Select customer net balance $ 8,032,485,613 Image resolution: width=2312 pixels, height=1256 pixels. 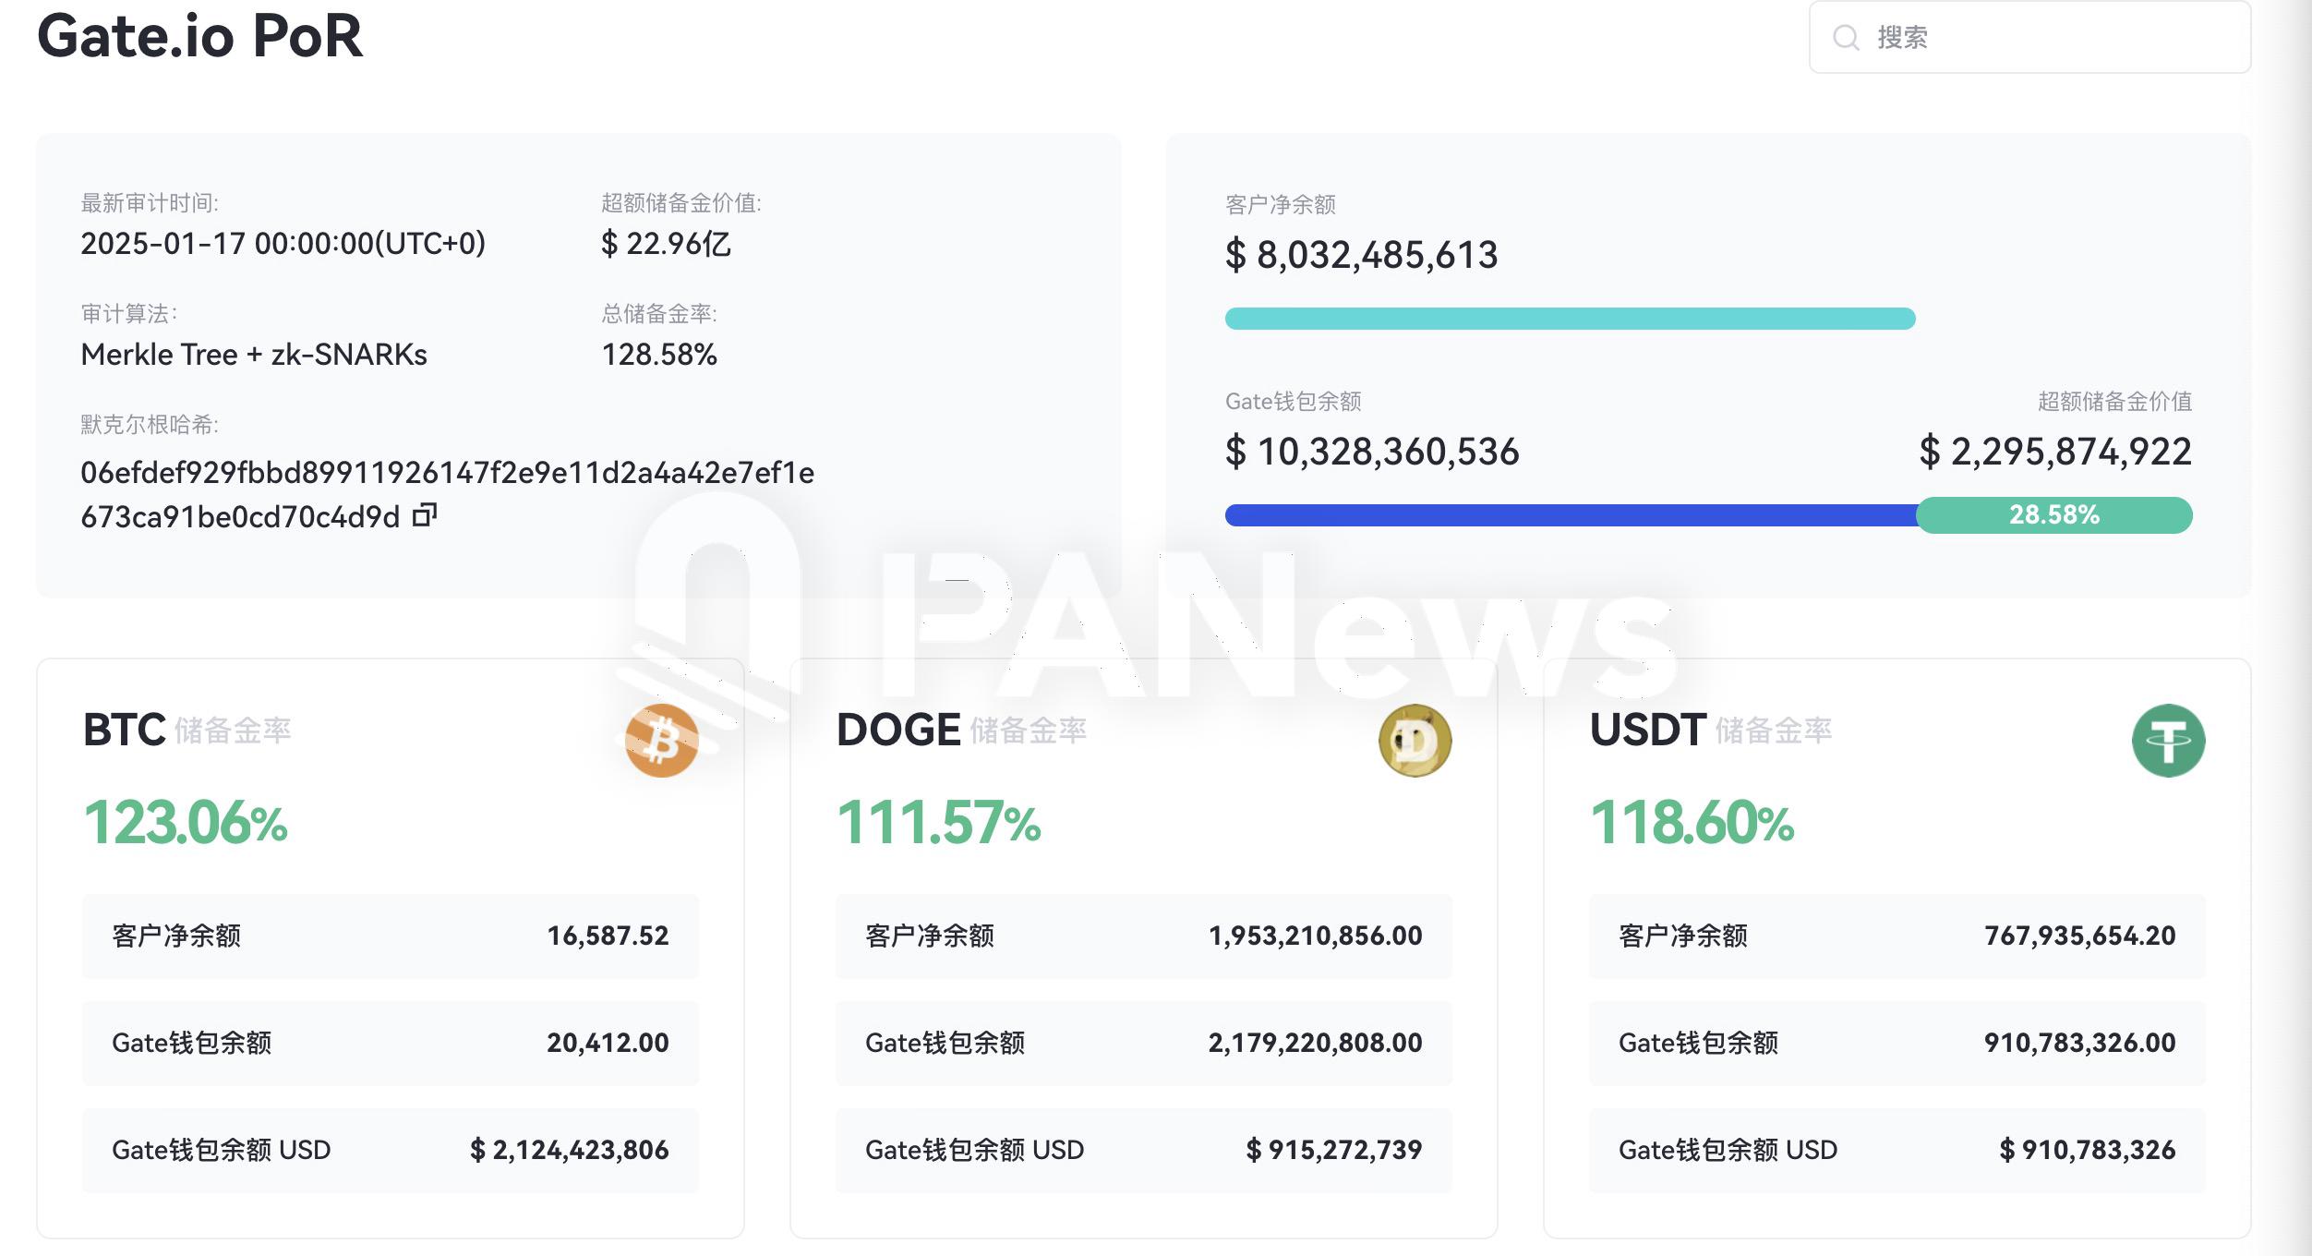pos(1362,255)
